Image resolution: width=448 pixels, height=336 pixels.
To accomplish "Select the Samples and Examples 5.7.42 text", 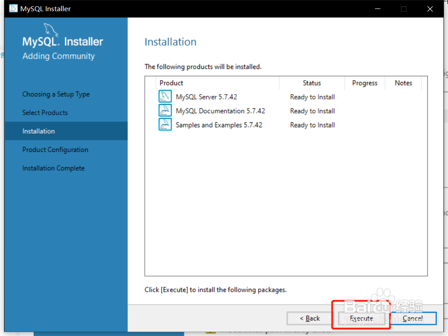I will [219, 125].
